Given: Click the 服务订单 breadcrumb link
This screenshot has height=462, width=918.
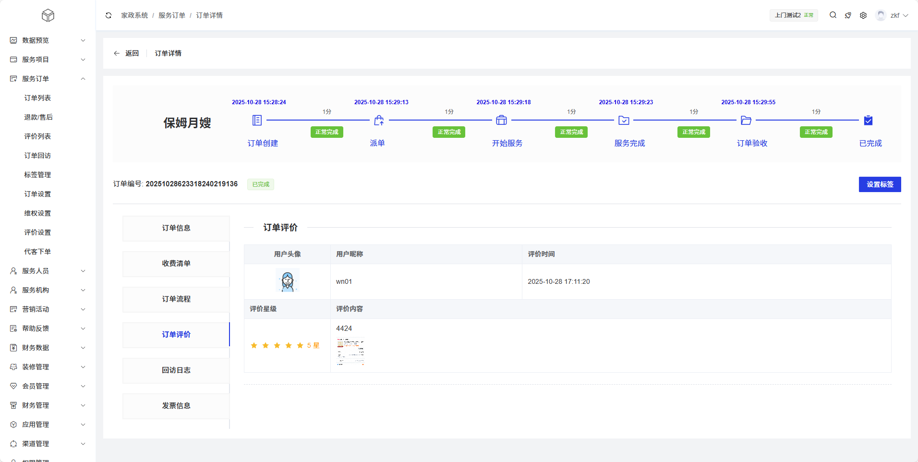Looking at the screenshot, I should 171,15.
